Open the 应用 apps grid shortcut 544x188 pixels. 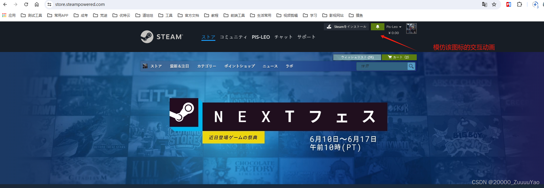[x=9, y=15]
